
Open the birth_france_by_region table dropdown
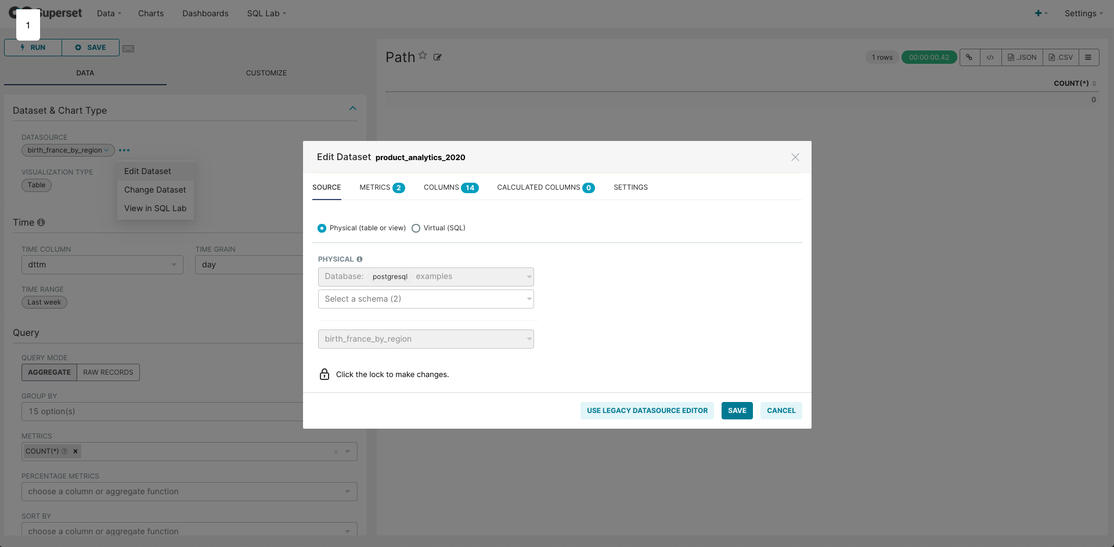pos(426,339)
